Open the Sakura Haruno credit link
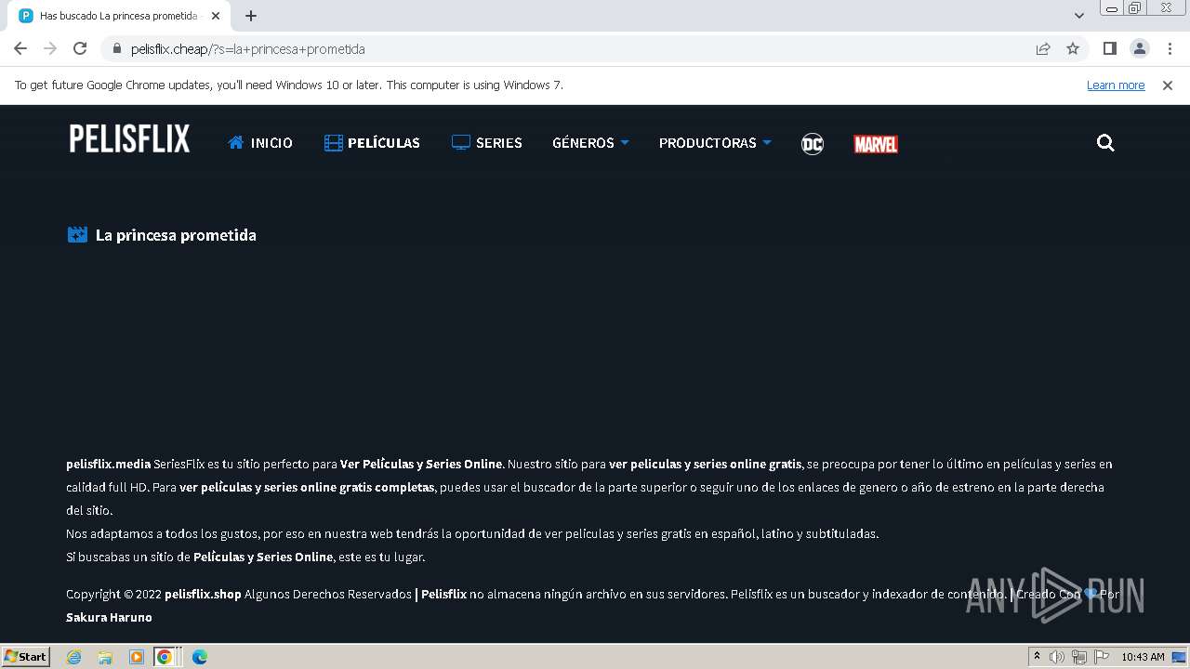 tap(109, 617)
